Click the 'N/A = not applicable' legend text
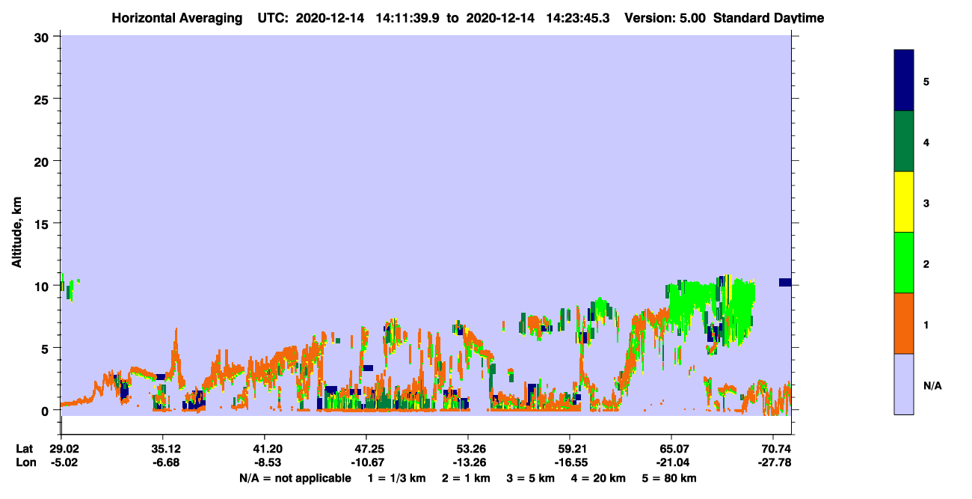The image size is (972, 499). point(295,478)
